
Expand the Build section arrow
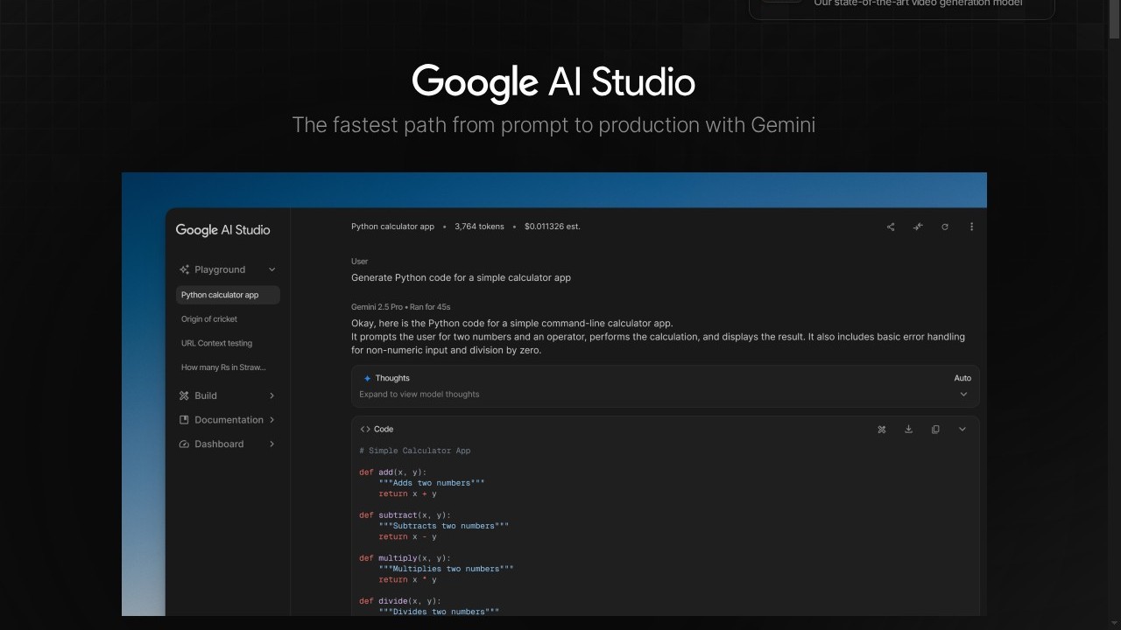point(271,395)
